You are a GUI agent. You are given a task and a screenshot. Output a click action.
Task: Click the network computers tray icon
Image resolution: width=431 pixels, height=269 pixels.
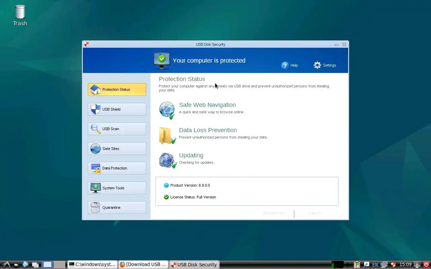click(x=384, y=265)
